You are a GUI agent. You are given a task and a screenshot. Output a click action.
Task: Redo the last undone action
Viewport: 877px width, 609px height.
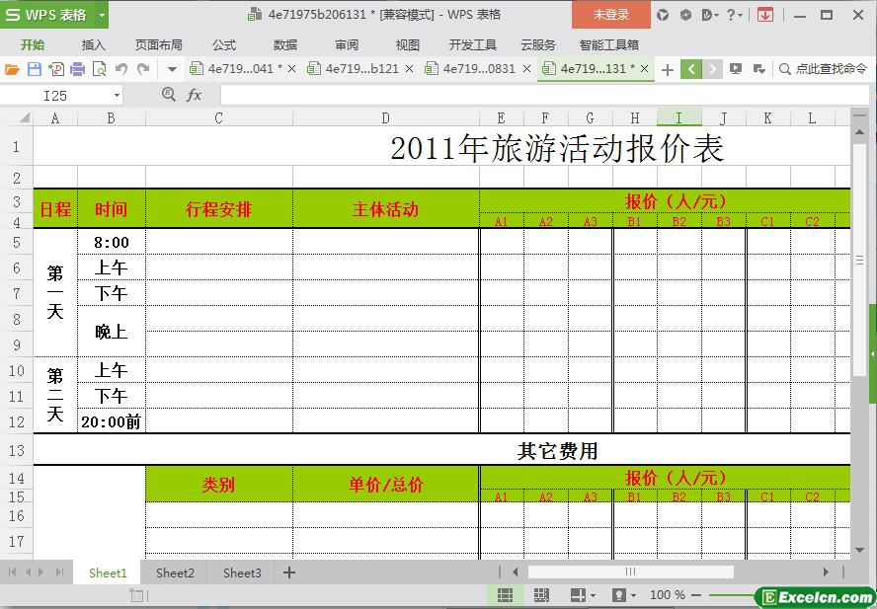(x=144, y=69)
